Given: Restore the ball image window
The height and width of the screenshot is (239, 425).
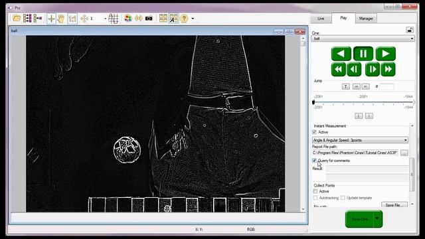Looking at the screenshot, I should tap(290, 32).
